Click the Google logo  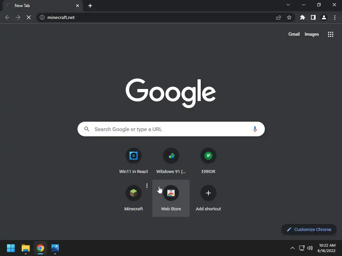click(171, 93)
